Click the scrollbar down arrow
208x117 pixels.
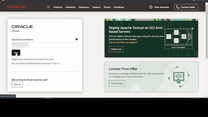(x=207, y=96)
